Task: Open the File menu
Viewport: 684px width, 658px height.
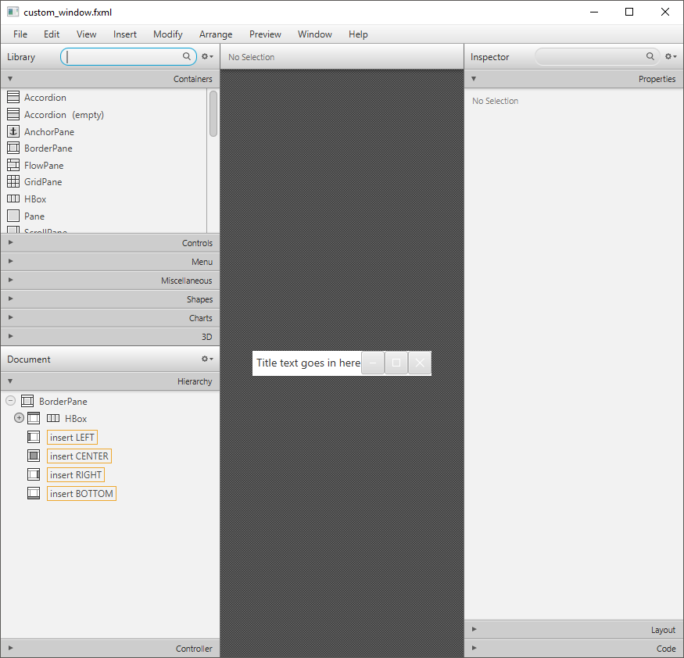Action: click(20, 34)
